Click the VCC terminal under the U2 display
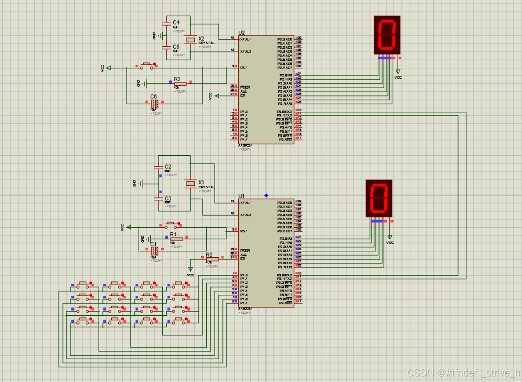Screen dimensions: 522x382 pyautogui.click(x=398, y=73)
